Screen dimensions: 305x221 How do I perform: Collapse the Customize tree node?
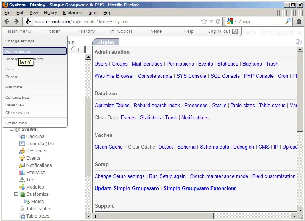[x=16, y=194]
